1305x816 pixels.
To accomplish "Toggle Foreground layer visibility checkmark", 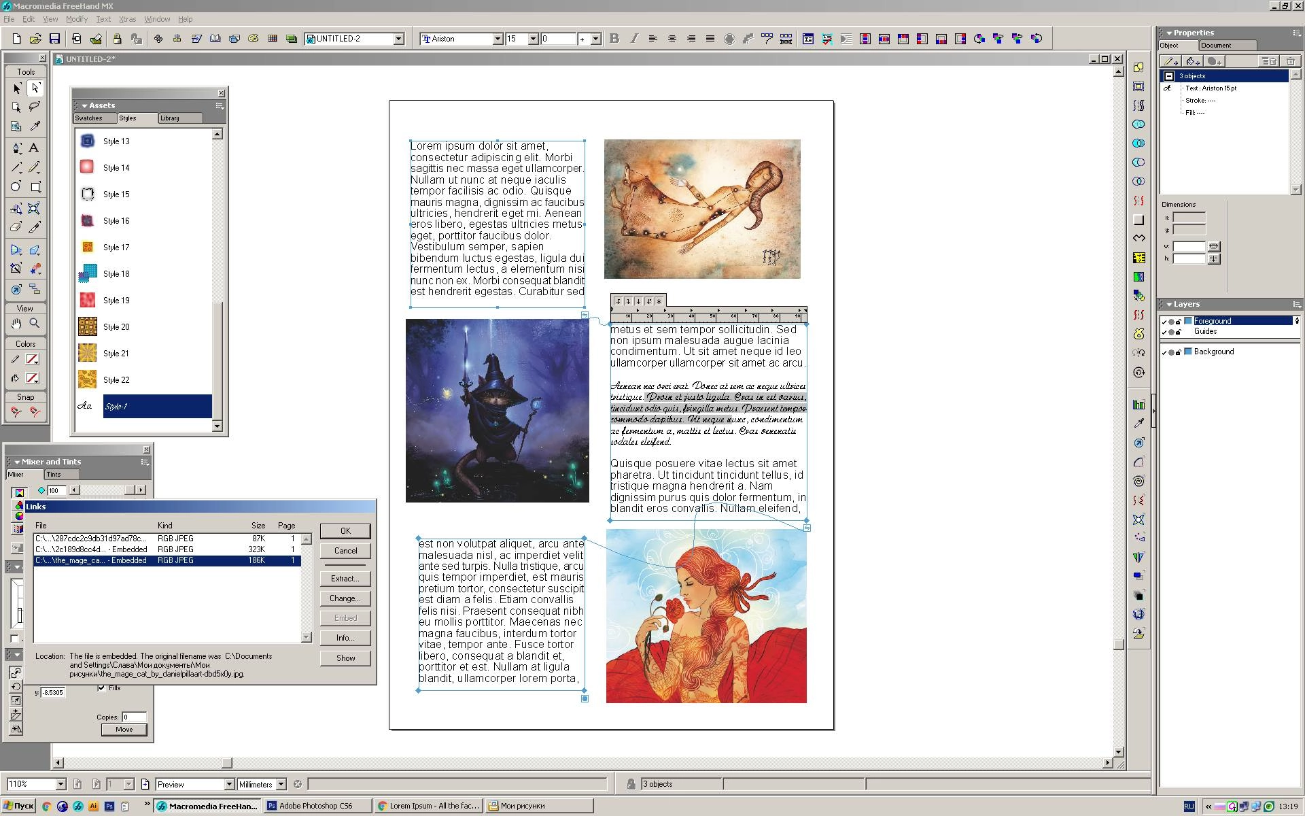I will tap(1164, 322).
